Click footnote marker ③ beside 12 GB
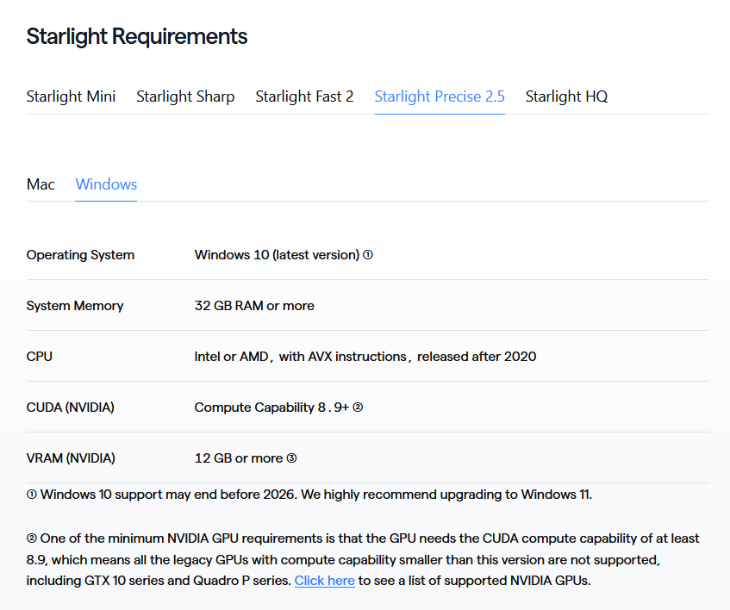Screen dimensions: 730x610 pos(291,457)
